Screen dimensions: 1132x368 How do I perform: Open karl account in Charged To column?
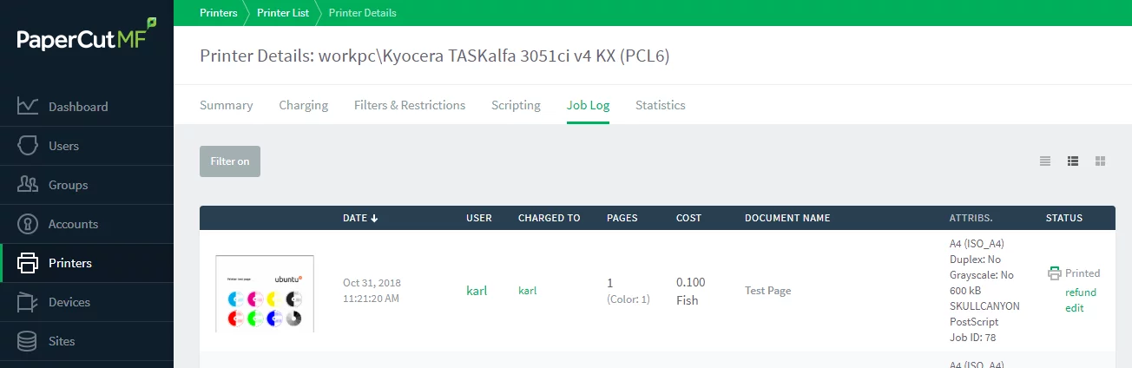point(528,291)
